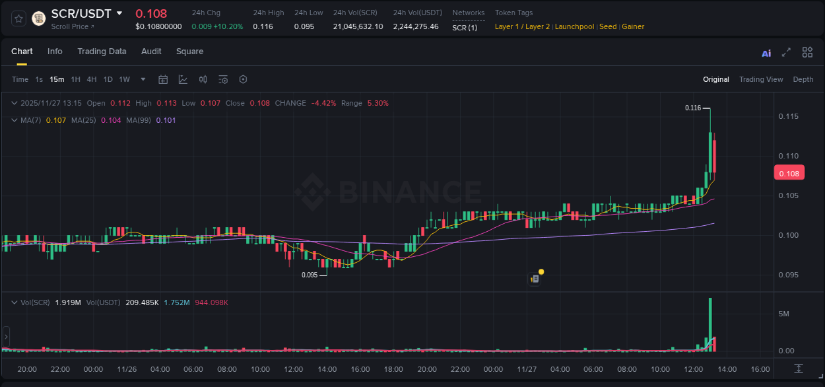This screenshot has width=825, height=387.
Task: Open the SCR/USDT pair selector dropdown
Action: [x=119, y=13]
